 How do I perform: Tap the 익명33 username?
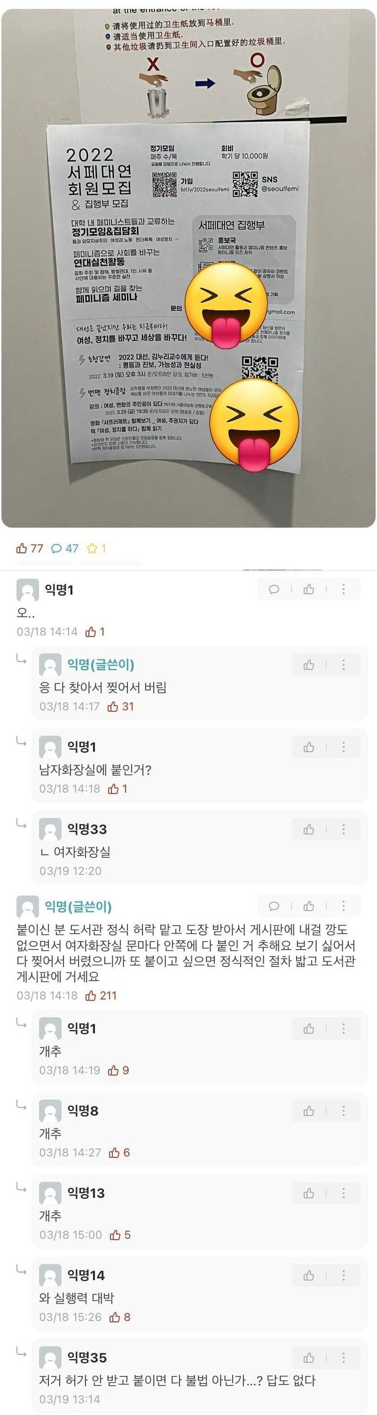click(x=87, y=829)
